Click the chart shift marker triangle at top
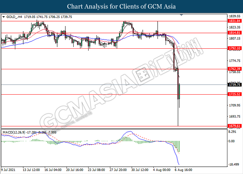The height and width of the screenshot is (174, 243). coord(182,15)
